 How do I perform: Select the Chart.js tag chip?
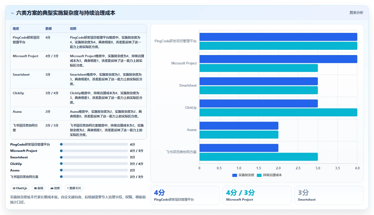[x=20, y=188]
